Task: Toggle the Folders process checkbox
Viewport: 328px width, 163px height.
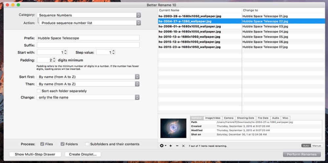Action: tap(63, 144)
